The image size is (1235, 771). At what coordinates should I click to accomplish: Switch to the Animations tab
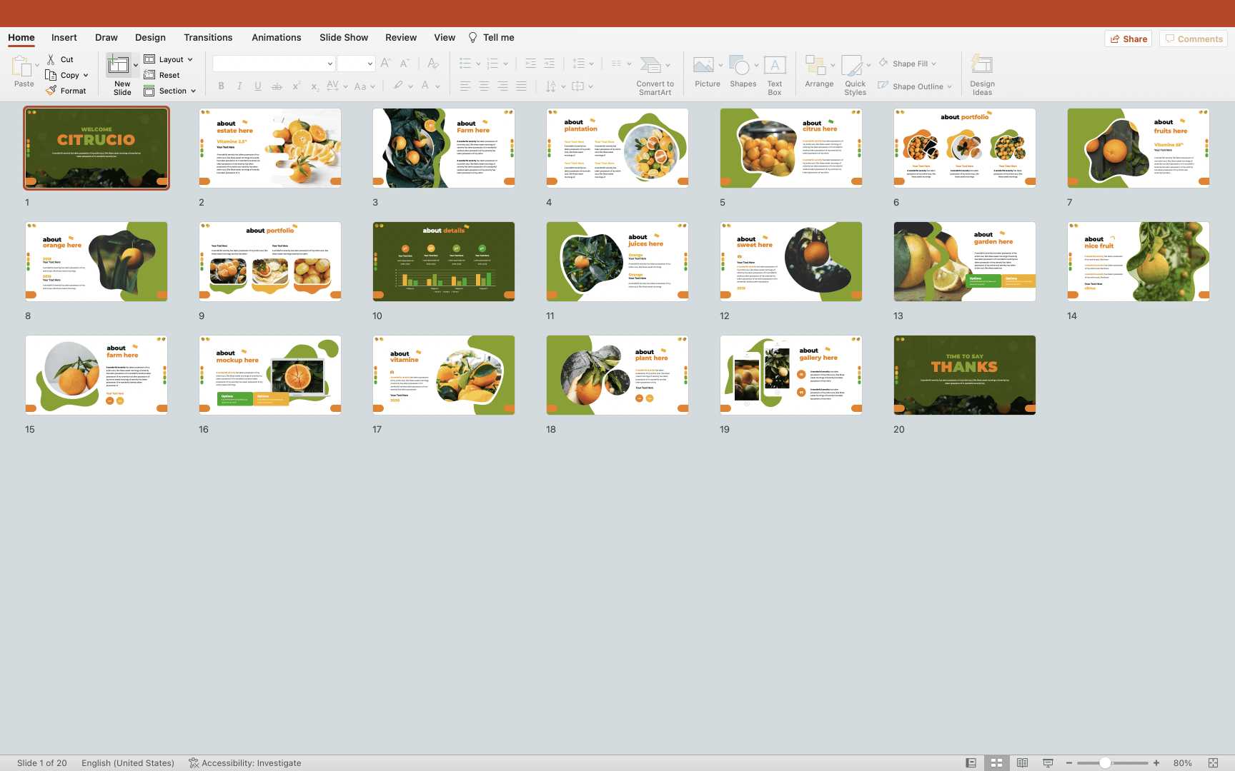(276, 38)
